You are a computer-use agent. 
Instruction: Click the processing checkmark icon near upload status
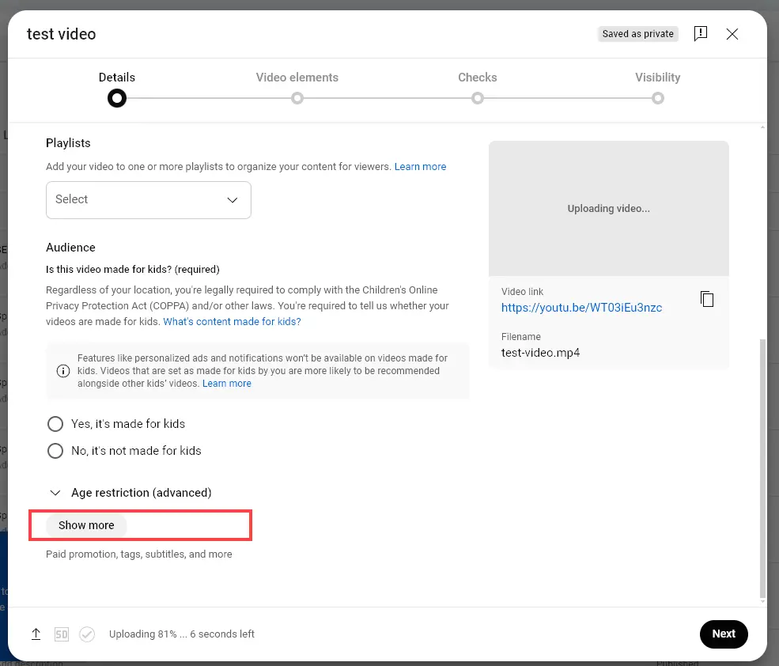[x=87, y=634]
